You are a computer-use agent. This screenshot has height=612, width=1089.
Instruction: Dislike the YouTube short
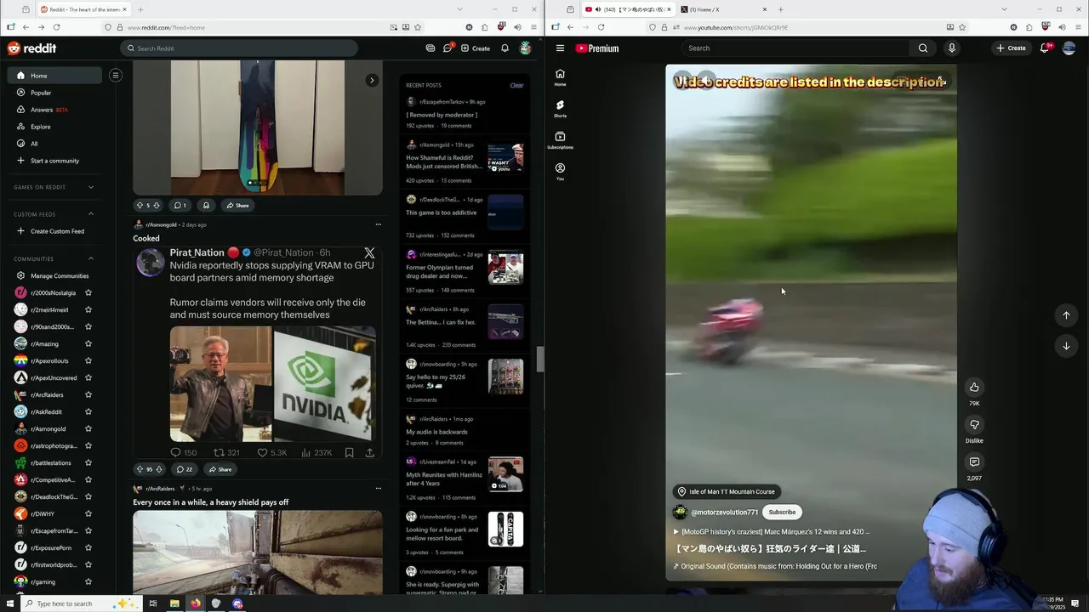[974, 425]
